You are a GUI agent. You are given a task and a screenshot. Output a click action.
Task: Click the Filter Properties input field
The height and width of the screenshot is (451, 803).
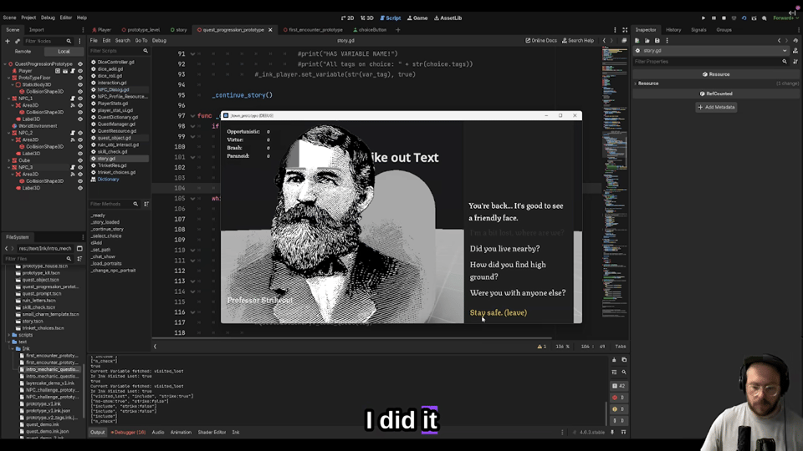pos(711,61)
